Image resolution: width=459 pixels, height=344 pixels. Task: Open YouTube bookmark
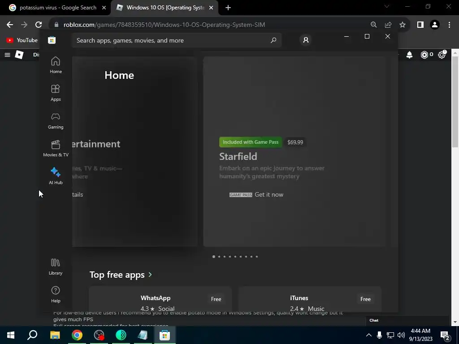tap(22, 40)
